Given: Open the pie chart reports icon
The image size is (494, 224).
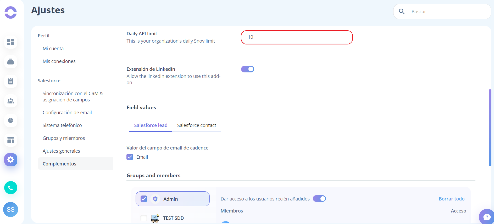Looking at the screenshot, I should coord(11,120).
